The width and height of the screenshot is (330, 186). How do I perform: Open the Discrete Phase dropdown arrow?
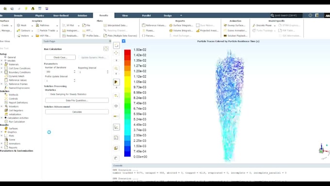coord(275,25)
